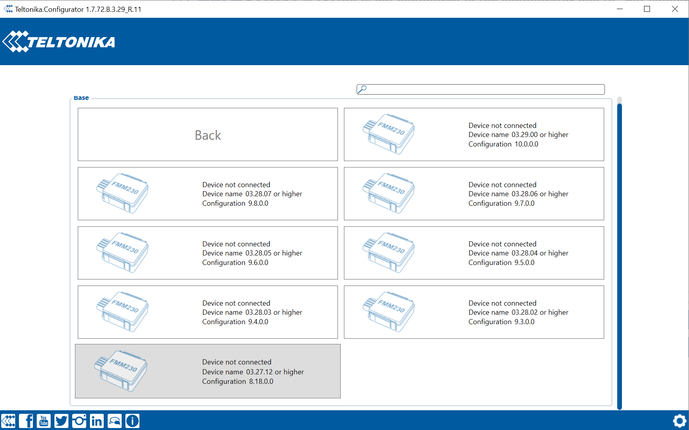The height and width of the screenshot is (430, 689).
Task: Click 'Configuration 8.18.0.0' text
Action: [x=238, y=381]
